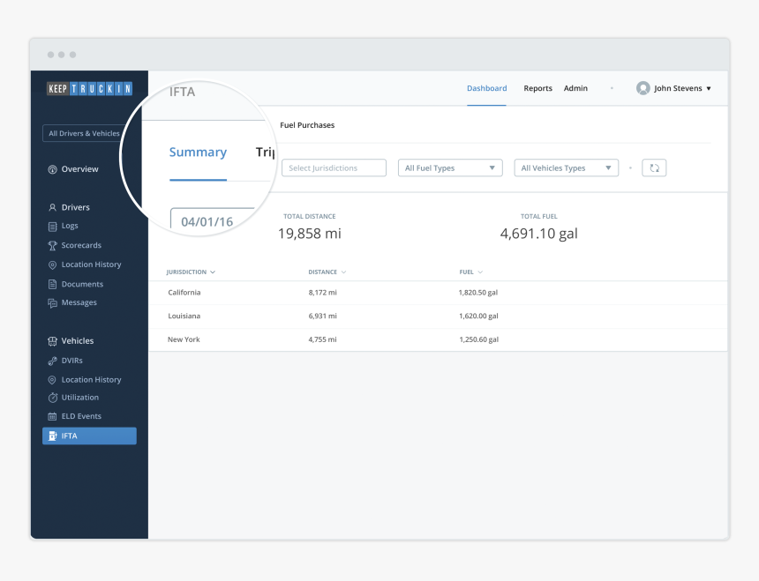
Task: Go to the Reports menu item
Action: (x=537, y=88)
